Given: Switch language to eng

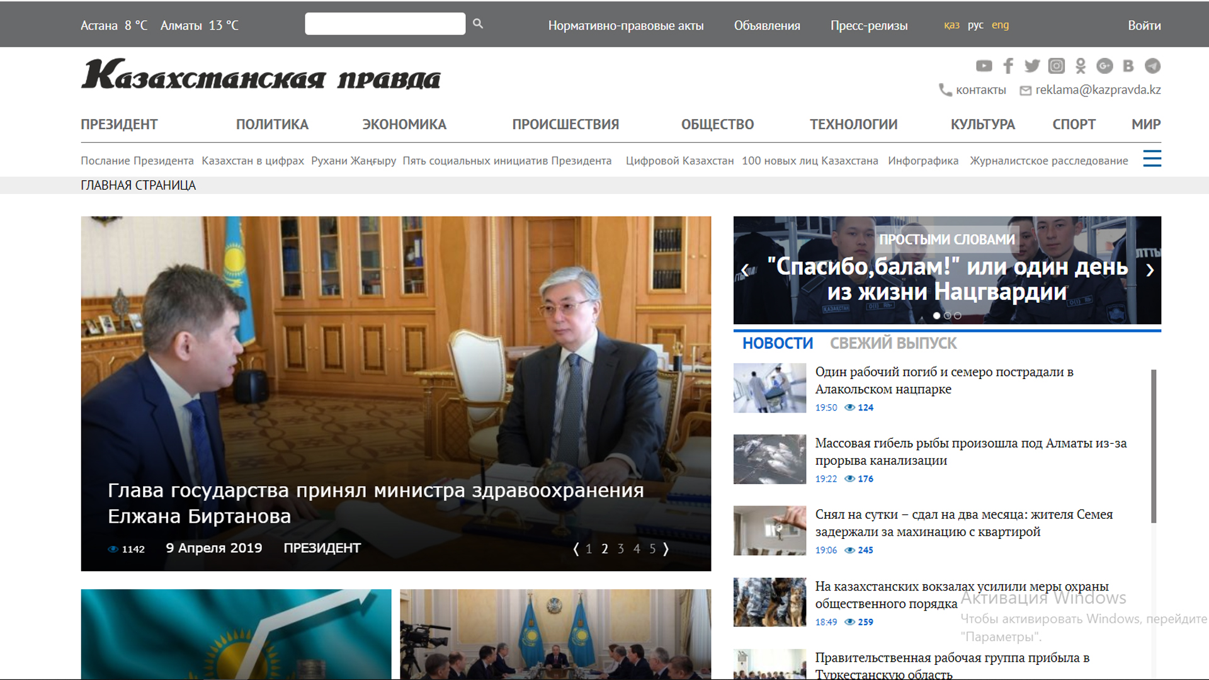Looking at the screenshot, I should (1000, 25).
